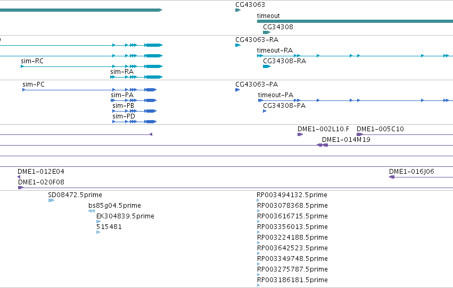This screenshot has width=453, height=288.
Task: Select the 515481 feature arrow
Action: point(98,232)
